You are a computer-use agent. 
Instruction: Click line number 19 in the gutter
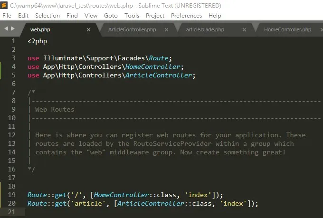(12, 195)
